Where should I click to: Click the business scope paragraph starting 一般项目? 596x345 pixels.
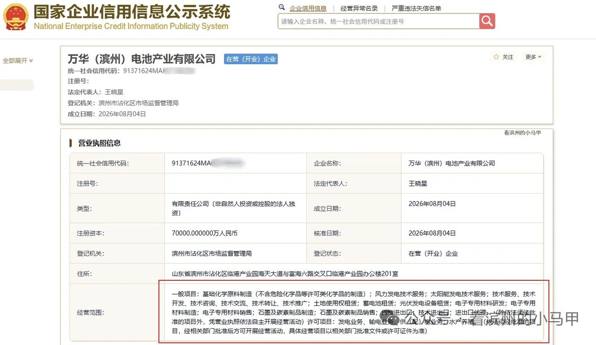click(x=354, y=312)
